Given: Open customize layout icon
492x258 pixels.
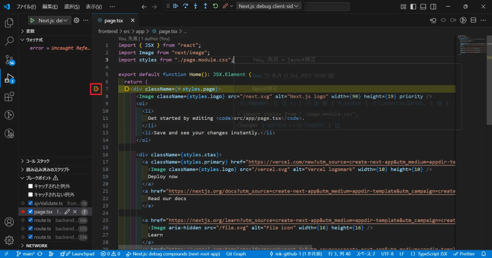Looking at the screenshot, I should tap(403, 7).
